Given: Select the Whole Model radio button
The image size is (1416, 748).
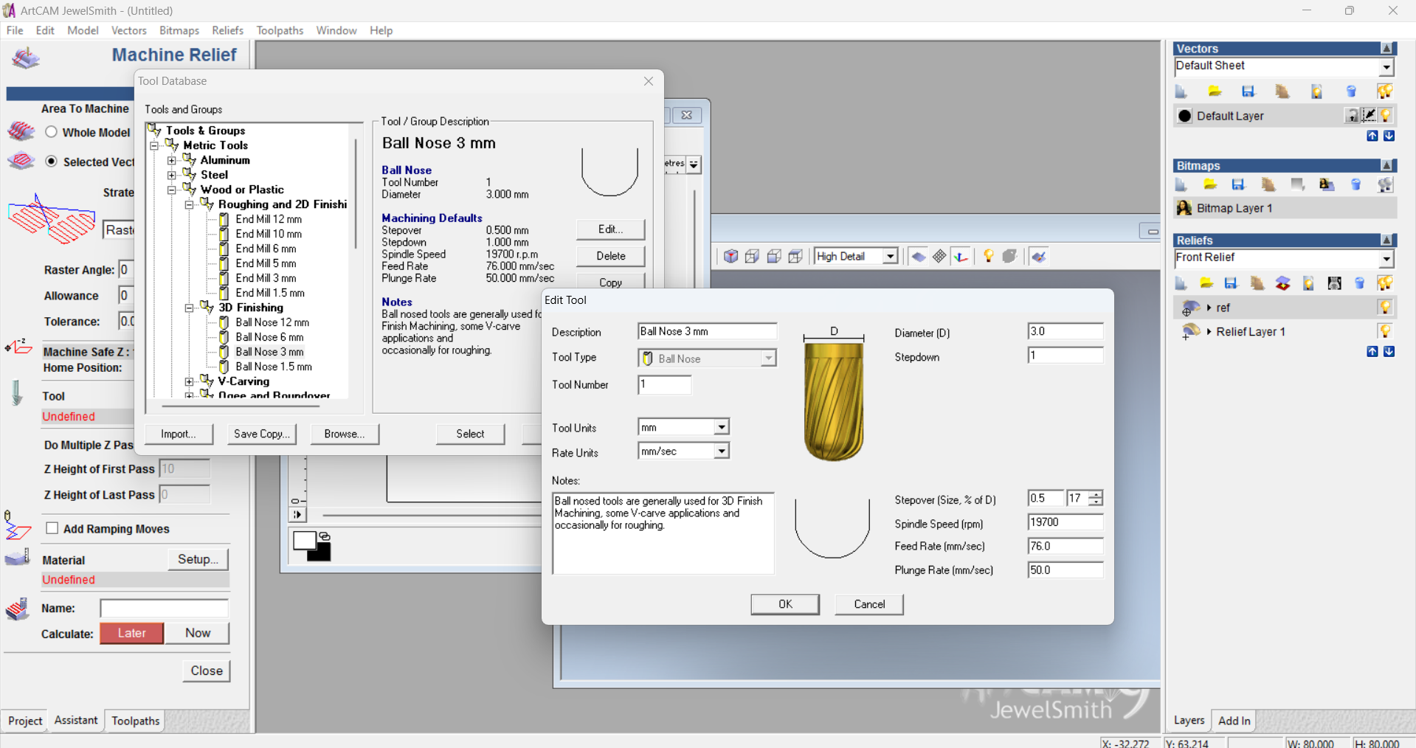Looking at the screenshot, I should pyautogui.click(x=51, y=132).
